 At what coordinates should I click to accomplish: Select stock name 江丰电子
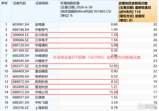point(42,40)
